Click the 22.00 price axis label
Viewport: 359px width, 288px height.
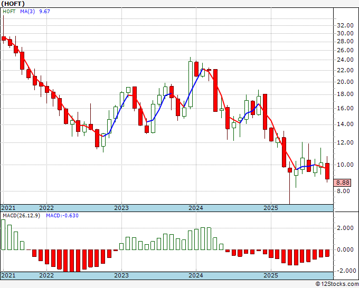pos(345,71)
